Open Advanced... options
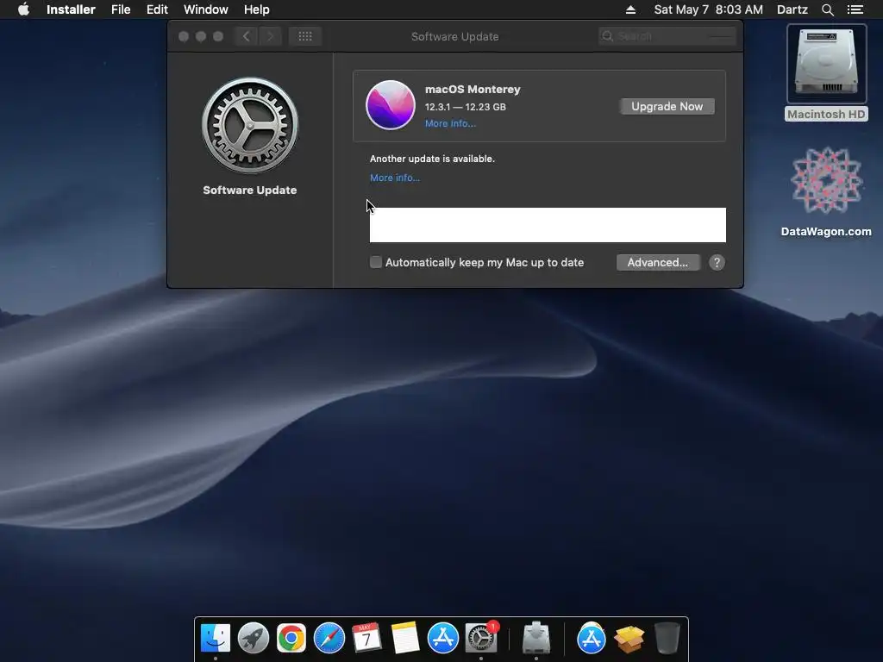This screenshot has width=883, height=662. [x=658, y=262]
